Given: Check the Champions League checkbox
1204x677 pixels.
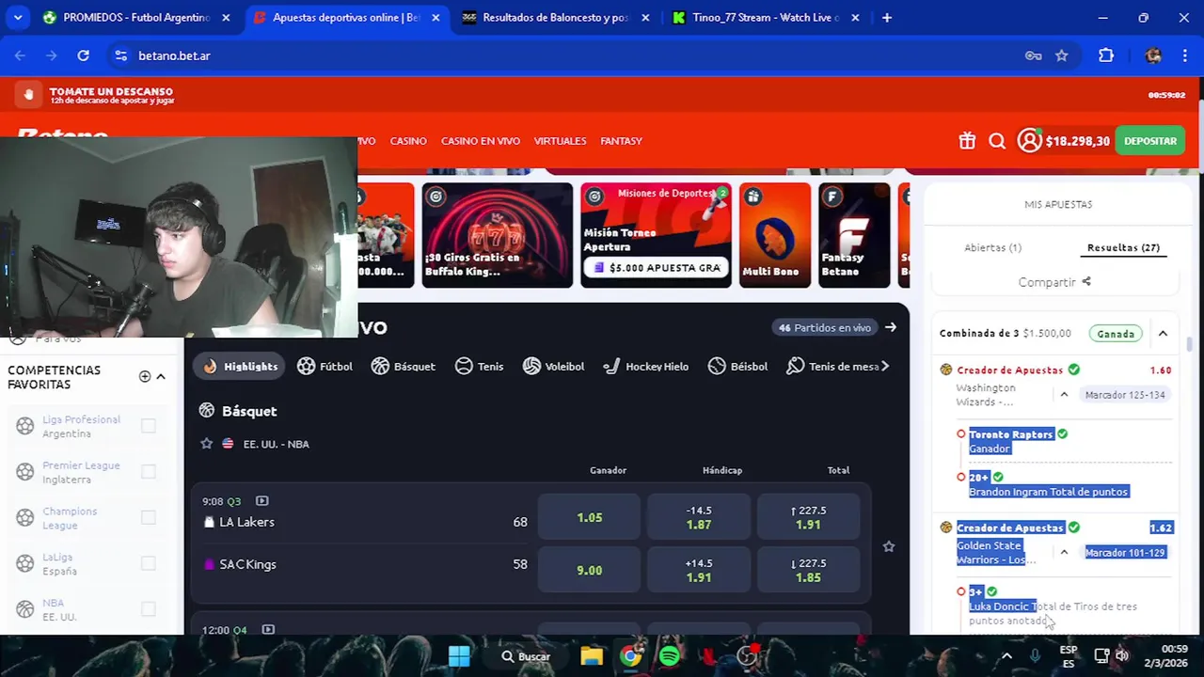Looking at the screenshot, I should (x=149, y=517).
